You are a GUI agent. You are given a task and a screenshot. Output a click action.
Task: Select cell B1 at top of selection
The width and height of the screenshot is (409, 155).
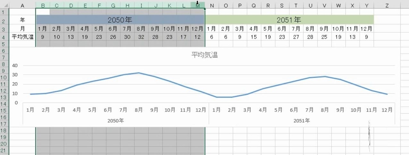(x=43, y=12)
